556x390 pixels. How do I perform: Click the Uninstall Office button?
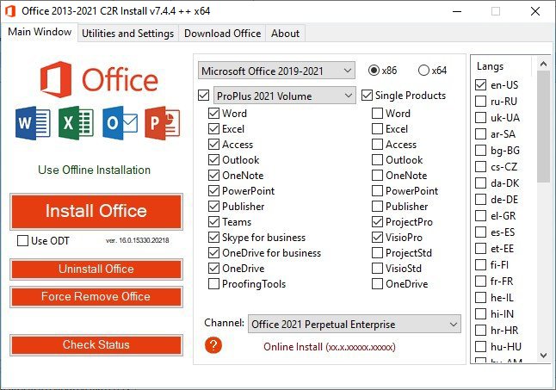96,269
